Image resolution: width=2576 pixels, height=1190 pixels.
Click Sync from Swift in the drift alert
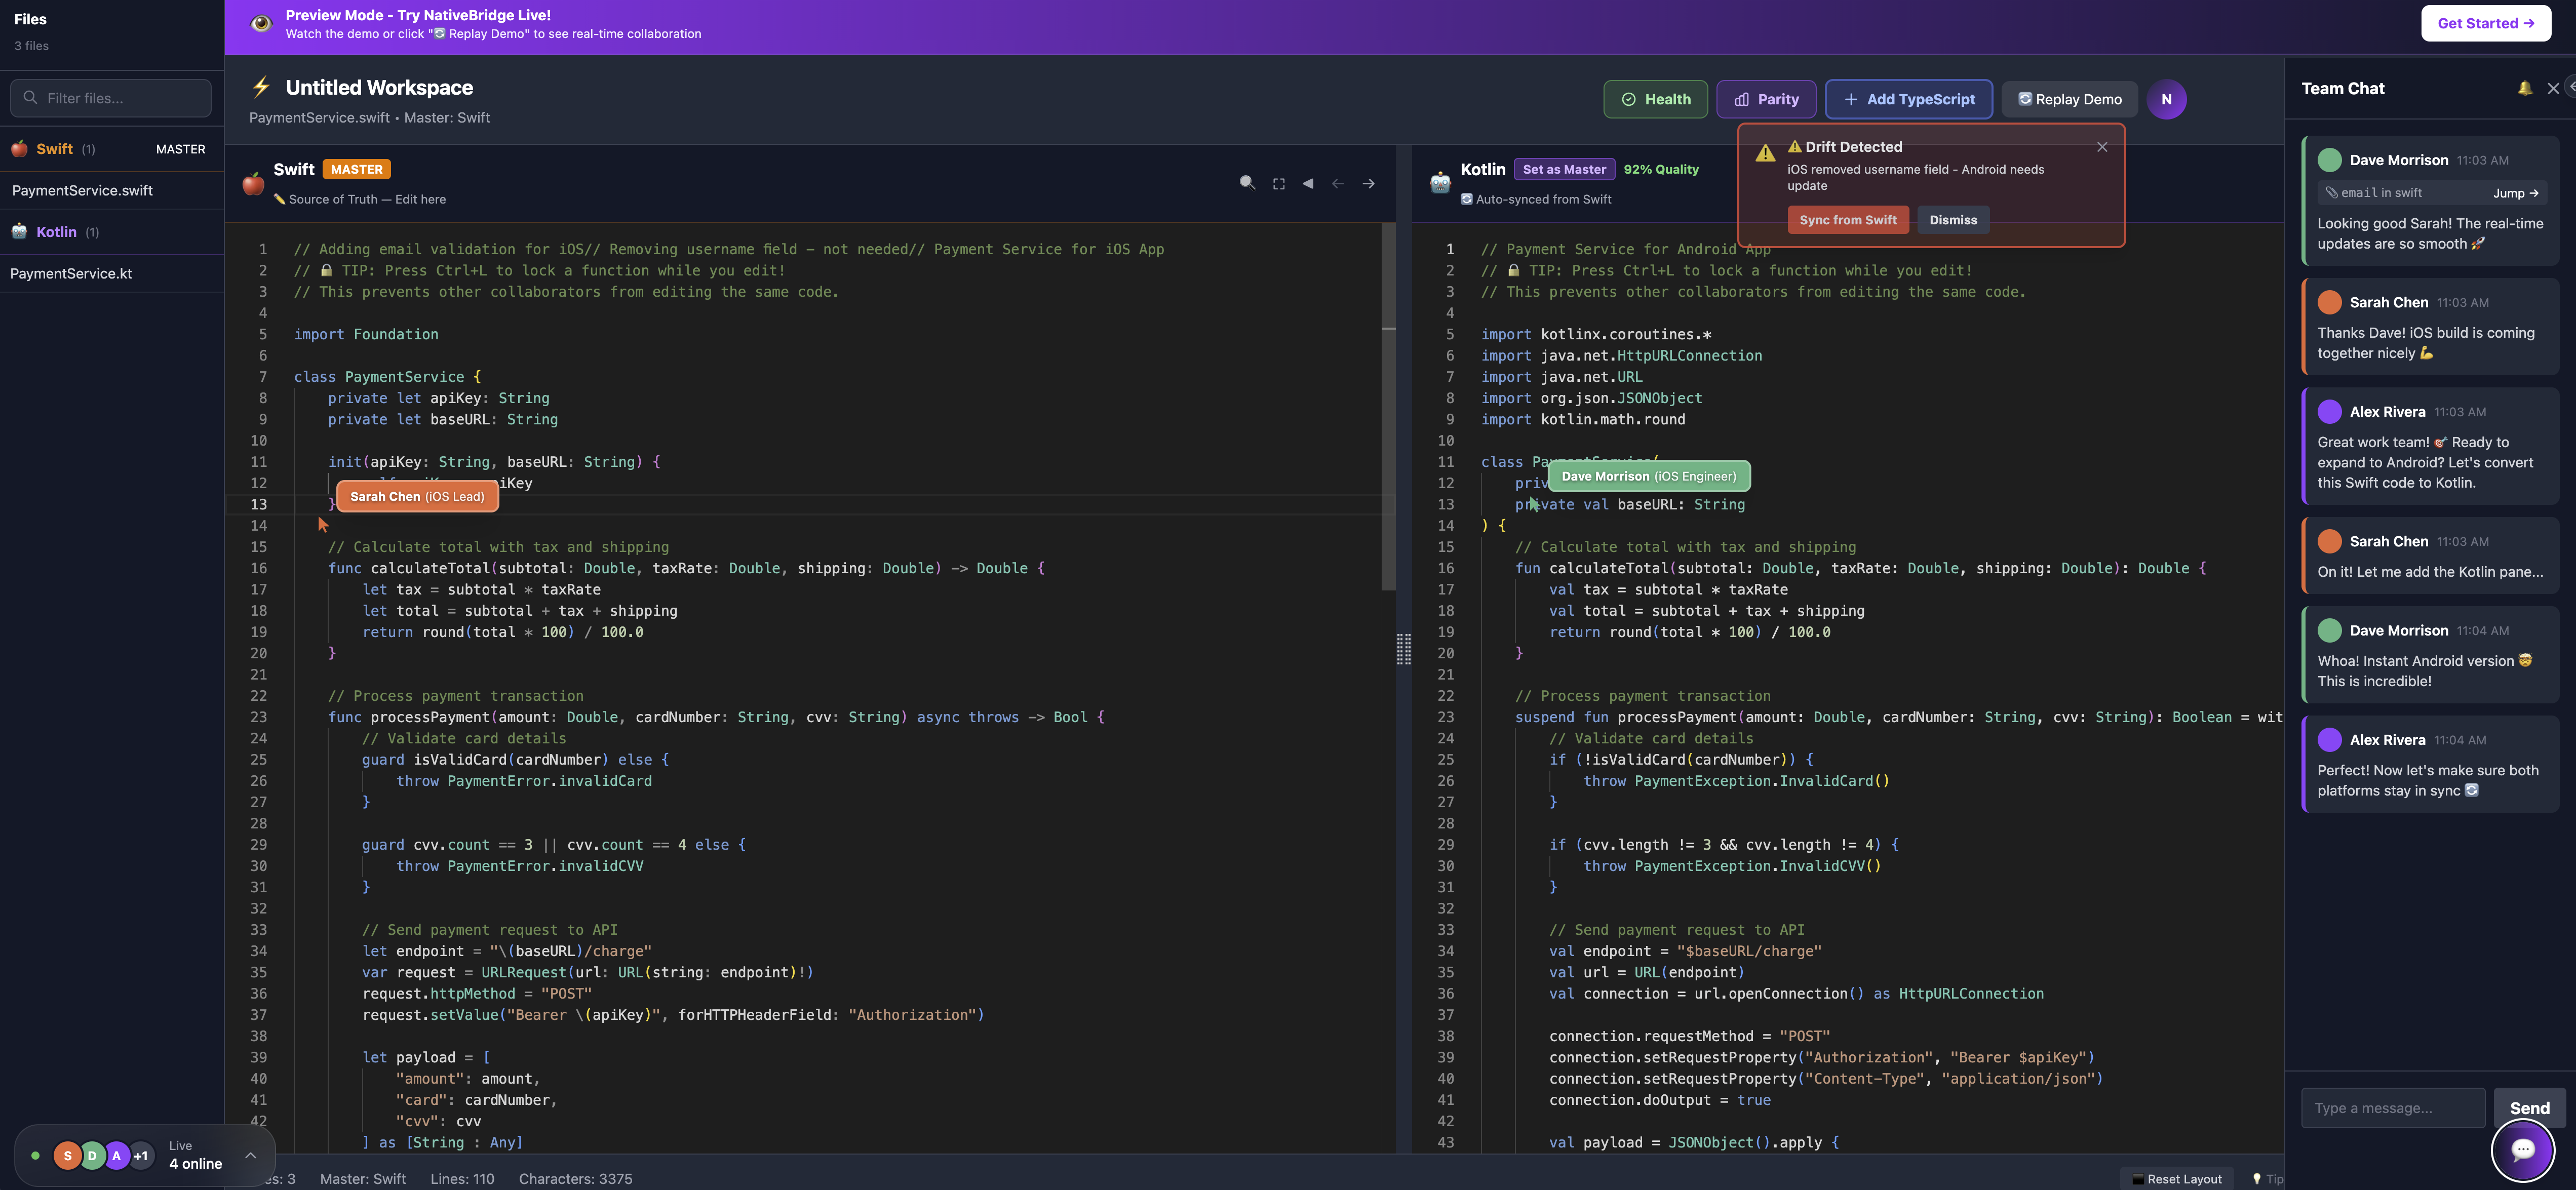pyautogui.click(x=1848, y=220)
